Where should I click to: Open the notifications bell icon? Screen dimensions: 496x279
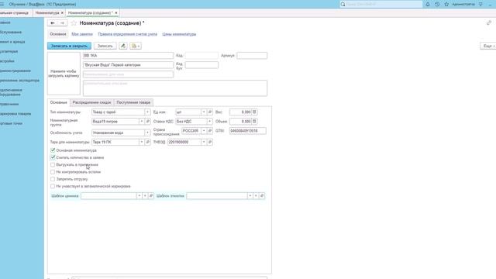click(x=428, y=5)
